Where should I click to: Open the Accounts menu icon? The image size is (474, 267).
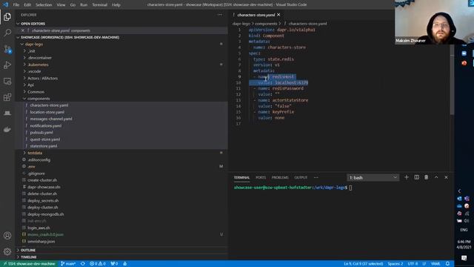(7, 236)
